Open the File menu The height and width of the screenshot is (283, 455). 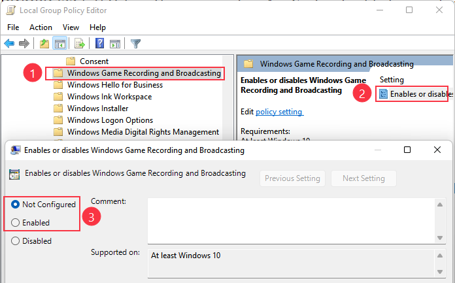coord(14,27)
